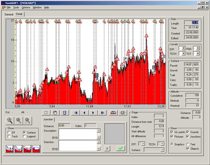Screen dimensions: 210x165
Task: Enable the Legend checkbox
Action: [x=24, y=136]
